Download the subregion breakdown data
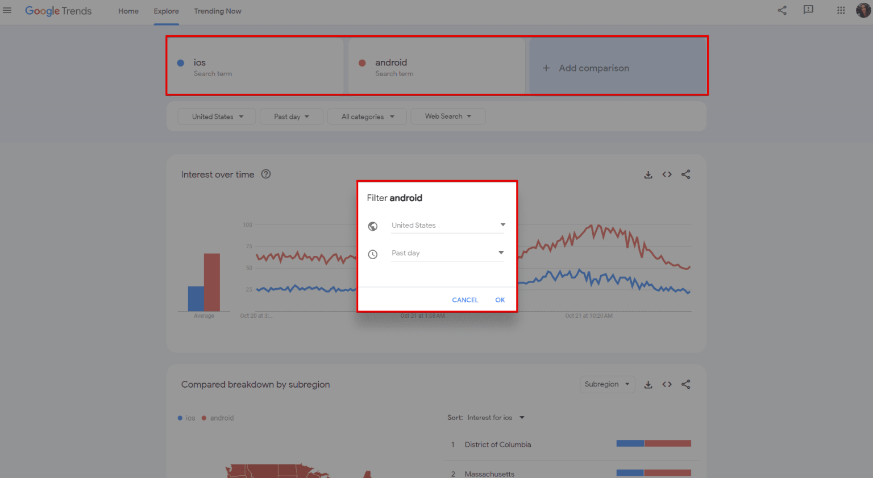The width and height of the screenshot is (873, 478). tap(648, 384)
